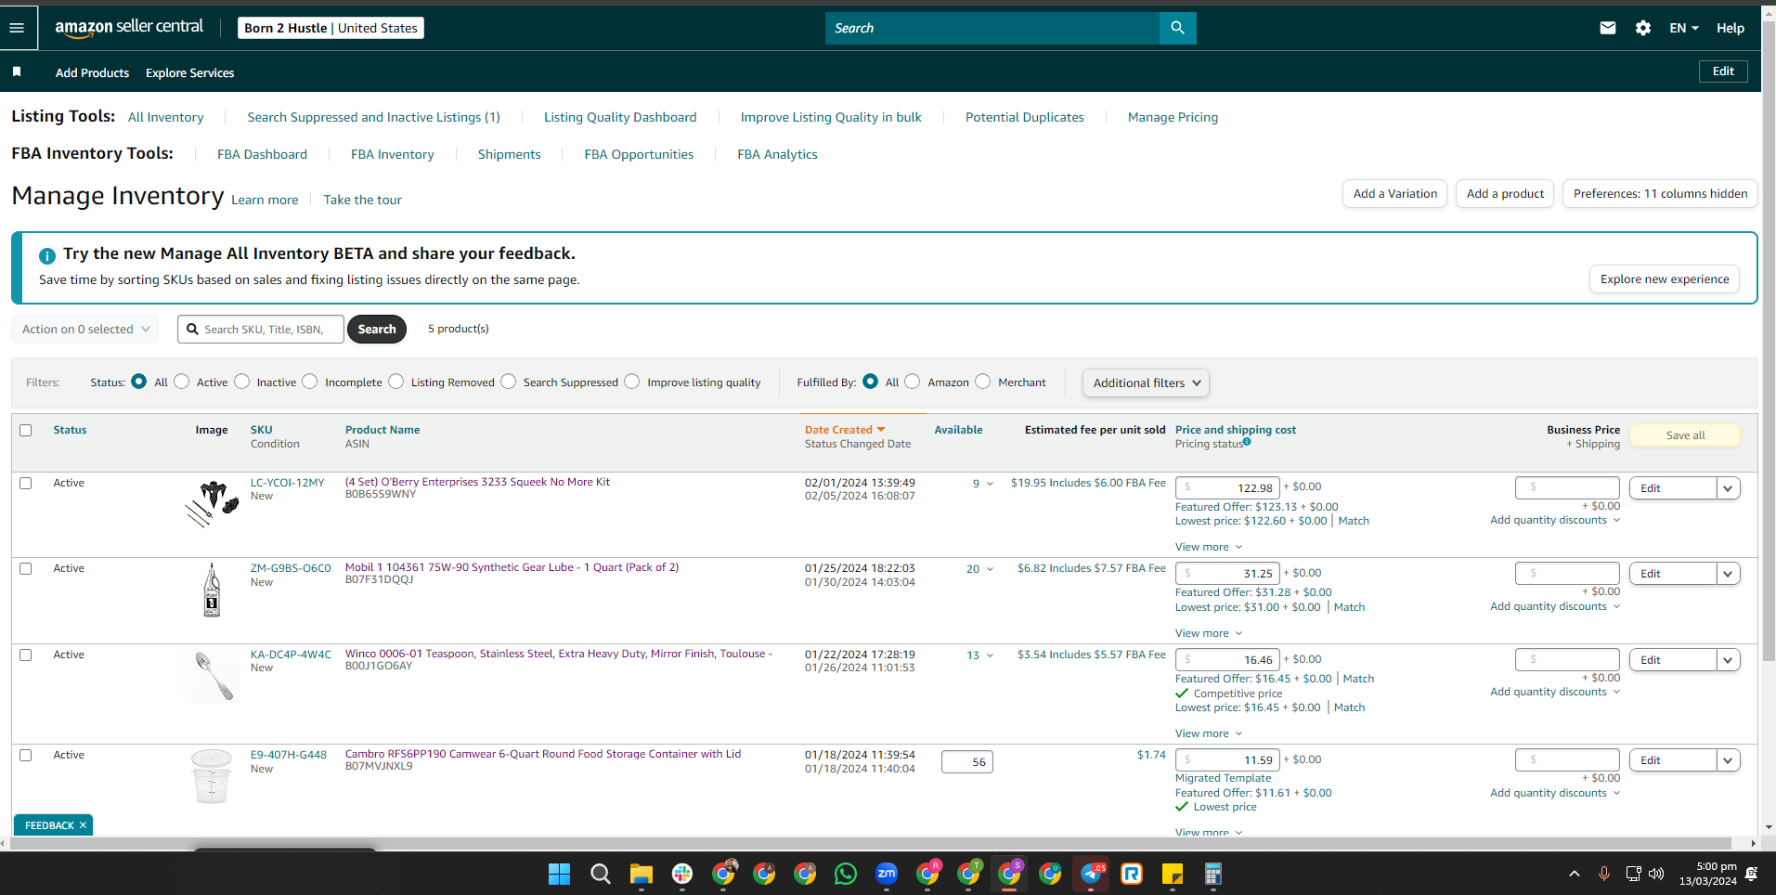1776x895 pixels.
Task: Select Fulfilled By Merchant radio button
Action: [983, 382]
